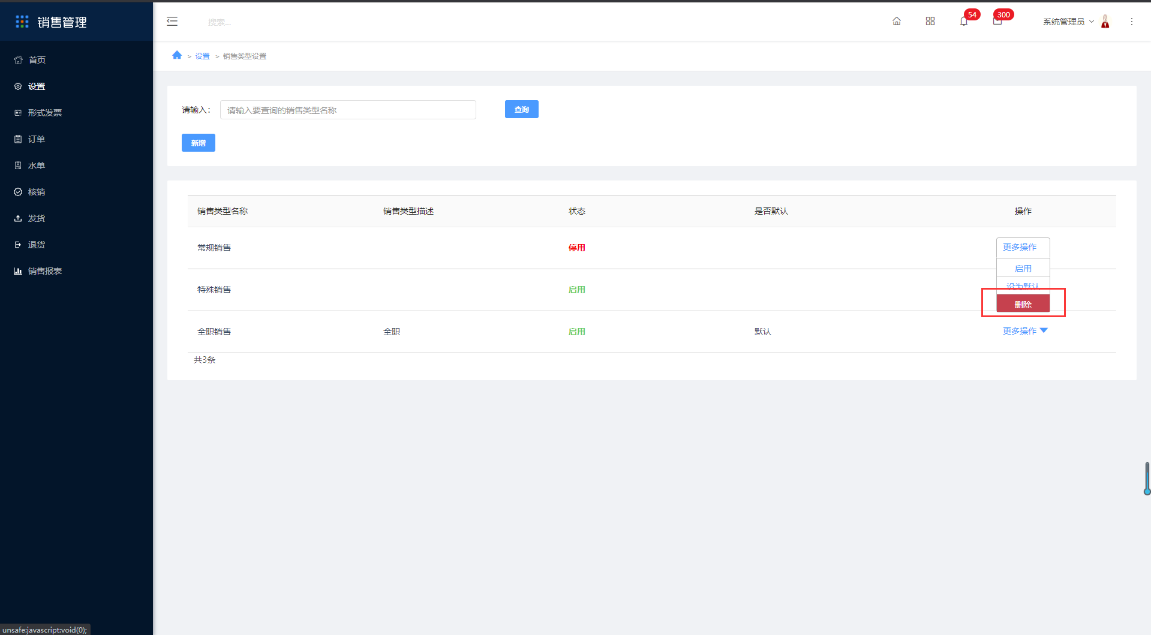
Task: Click the blue vertical scrollbar thumb
Action: [x=1147, y=478]
